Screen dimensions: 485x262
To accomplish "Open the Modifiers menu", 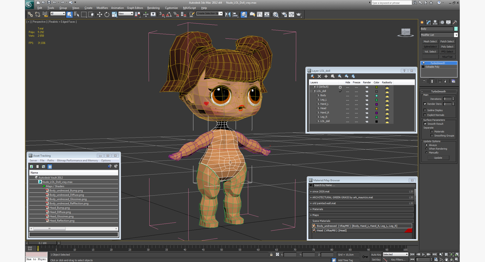I will tap(102, 8).
